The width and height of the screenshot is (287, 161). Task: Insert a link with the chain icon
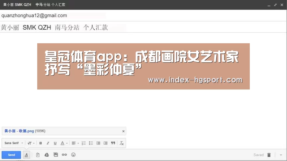point(64,155)
